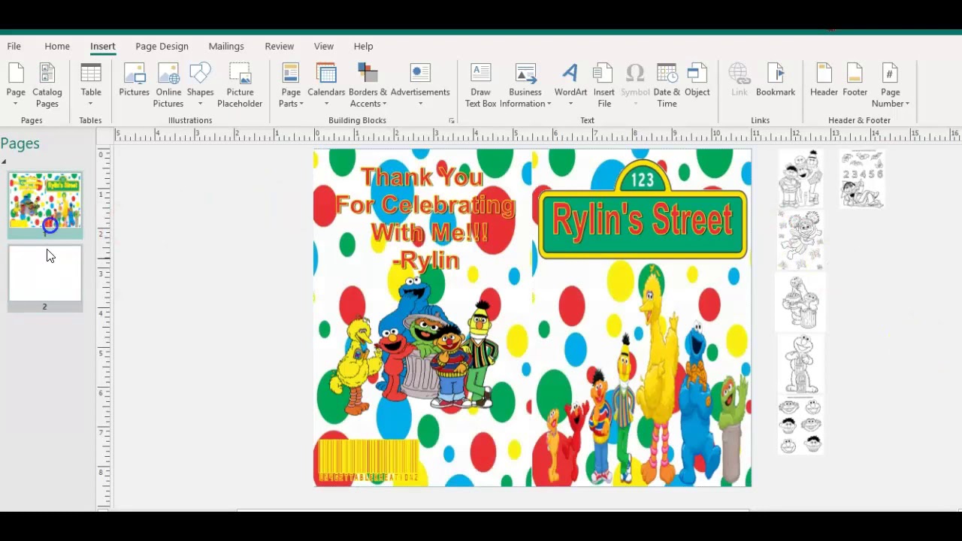Open Advertisements gallery

[x=420, y=85]
